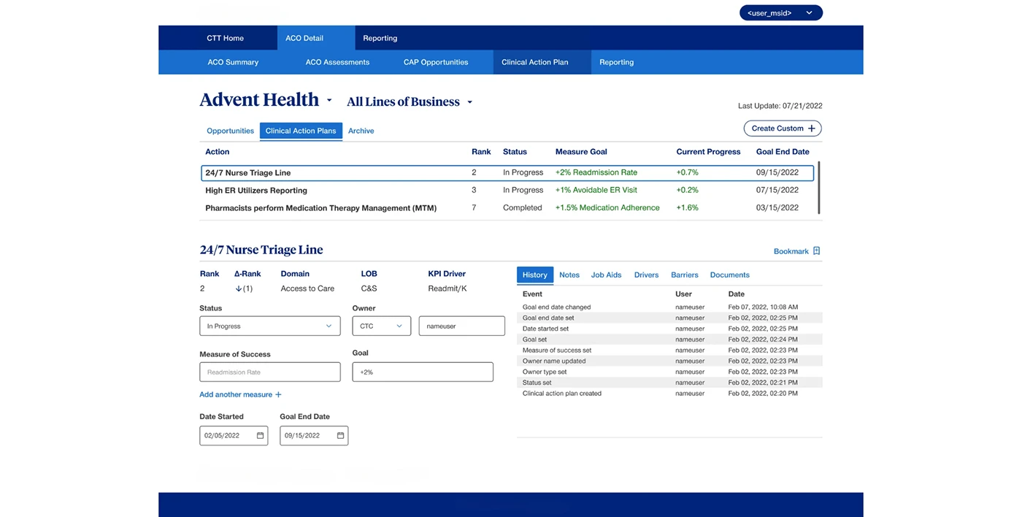Open Reporting in the secondary navigation bar
1022x517 pixels.
(617, 62)
